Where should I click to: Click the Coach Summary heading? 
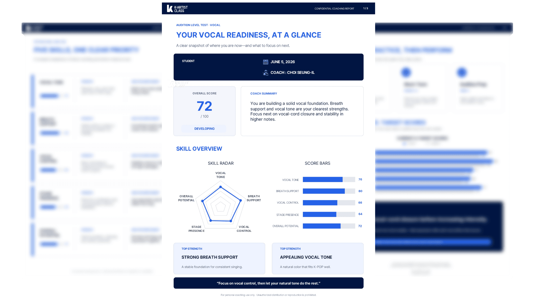point(263,94)
